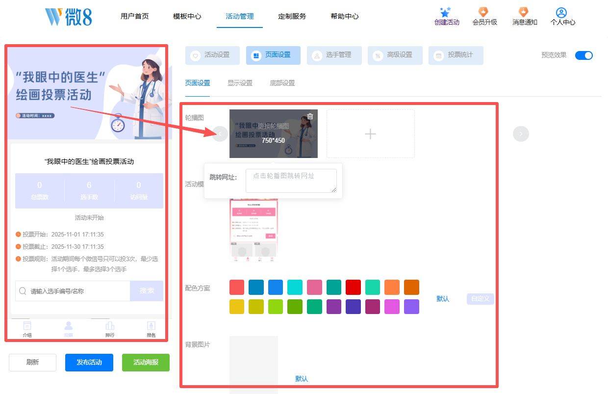Pick the coral red color swatch

pyautogui.click(x=237, y=287)
